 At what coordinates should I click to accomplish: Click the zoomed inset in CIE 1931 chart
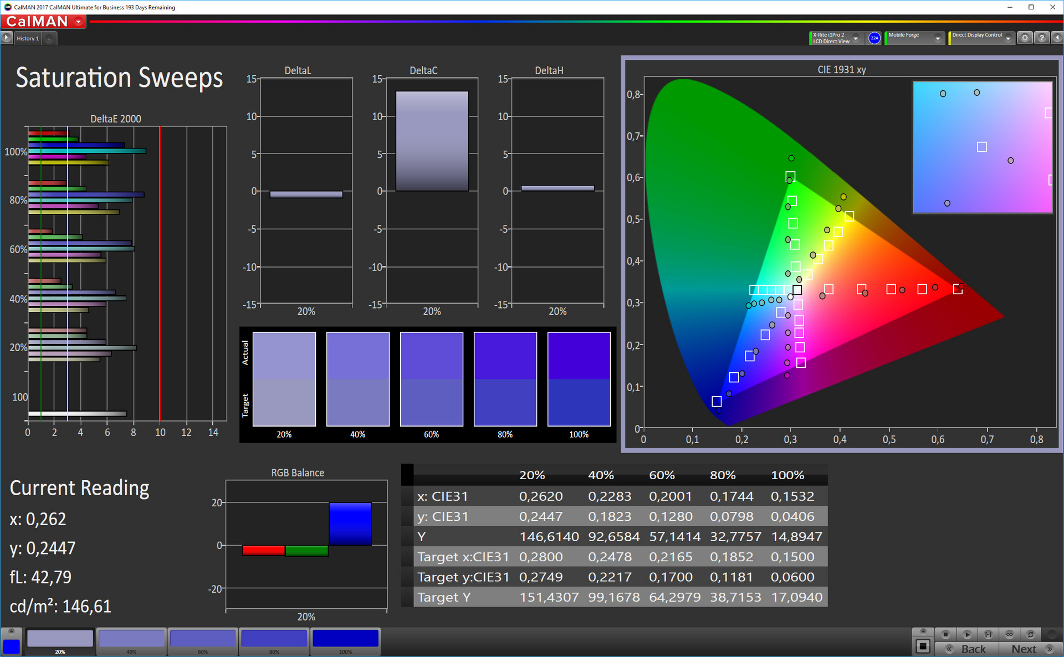[x=983, y=147]
